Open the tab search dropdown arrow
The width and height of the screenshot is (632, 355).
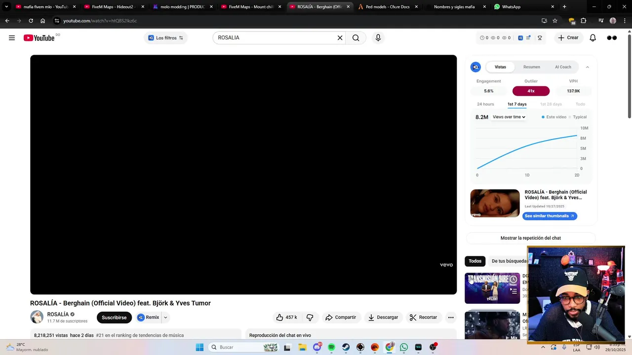[x=6, y=7]
